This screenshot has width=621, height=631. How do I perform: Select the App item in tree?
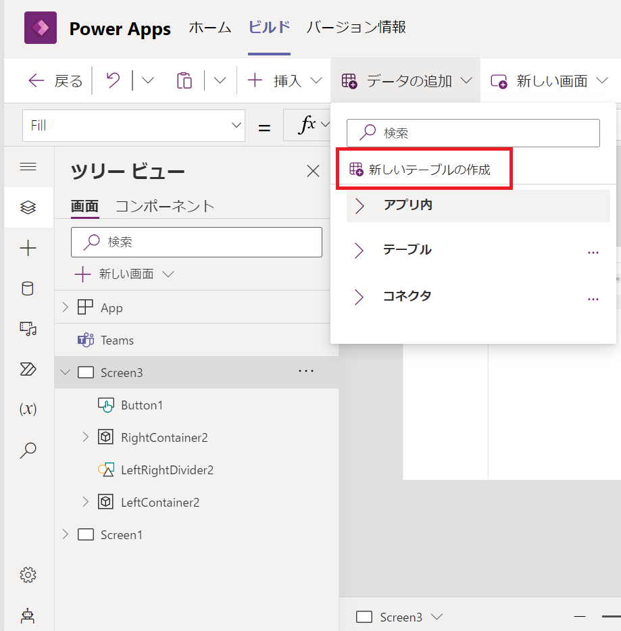tap(111, 308)
